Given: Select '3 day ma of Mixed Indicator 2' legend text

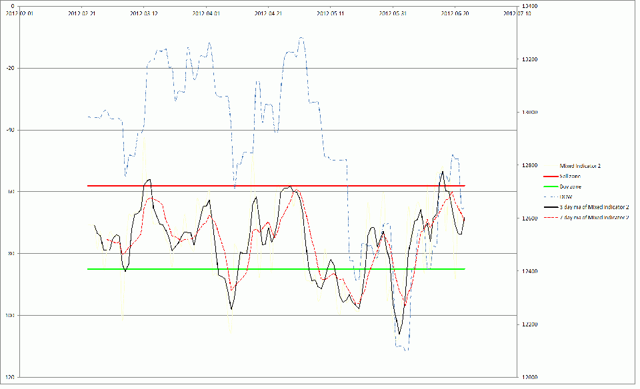Looking at the screenshot, I should [595, 207].
